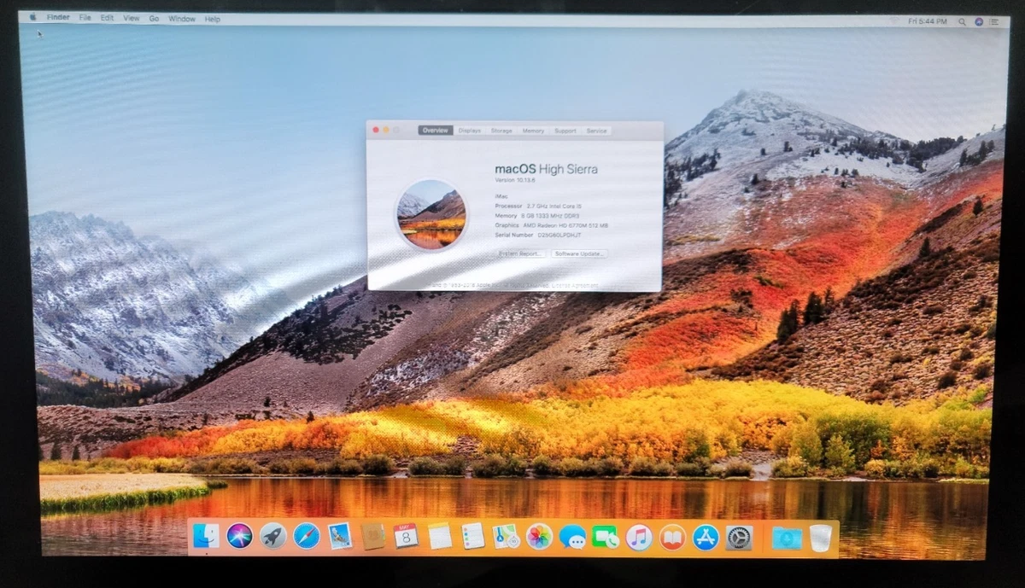The width and height of the screenshot is (1025, 588).
Task: Switch to the Support tab
Action: [565, 131]
